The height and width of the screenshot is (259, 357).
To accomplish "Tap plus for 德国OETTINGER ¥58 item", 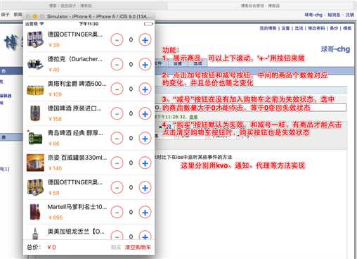I will (145, 188).
